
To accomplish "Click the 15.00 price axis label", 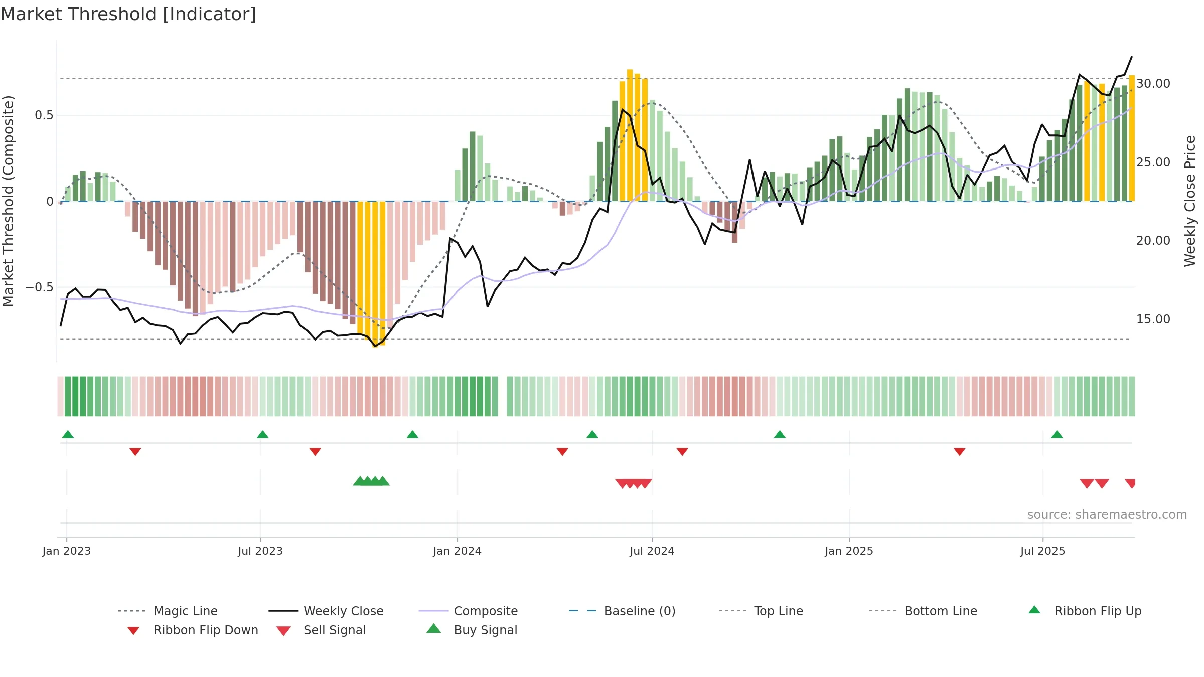I will click(x=1153, y=319).
